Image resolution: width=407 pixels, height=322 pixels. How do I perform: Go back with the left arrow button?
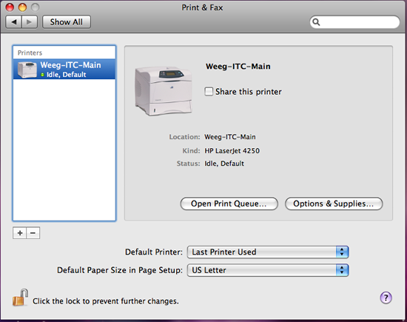point(14,22)
